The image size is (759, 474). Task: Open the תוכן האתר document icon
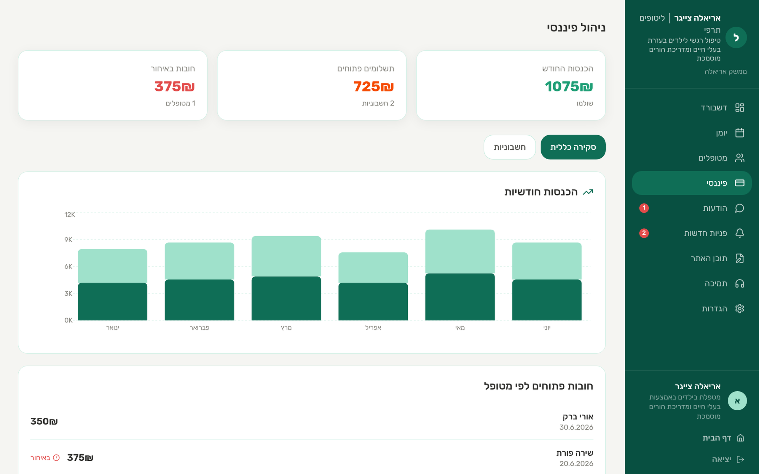(x=739, y=258)
